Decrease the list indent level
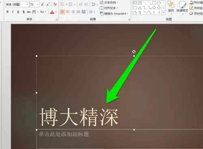The image size is (203, 149). [x=81, y=4]
